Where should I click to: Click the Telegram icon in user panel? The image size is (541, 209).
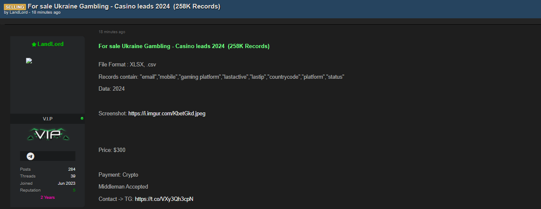(x=30, y=156)
